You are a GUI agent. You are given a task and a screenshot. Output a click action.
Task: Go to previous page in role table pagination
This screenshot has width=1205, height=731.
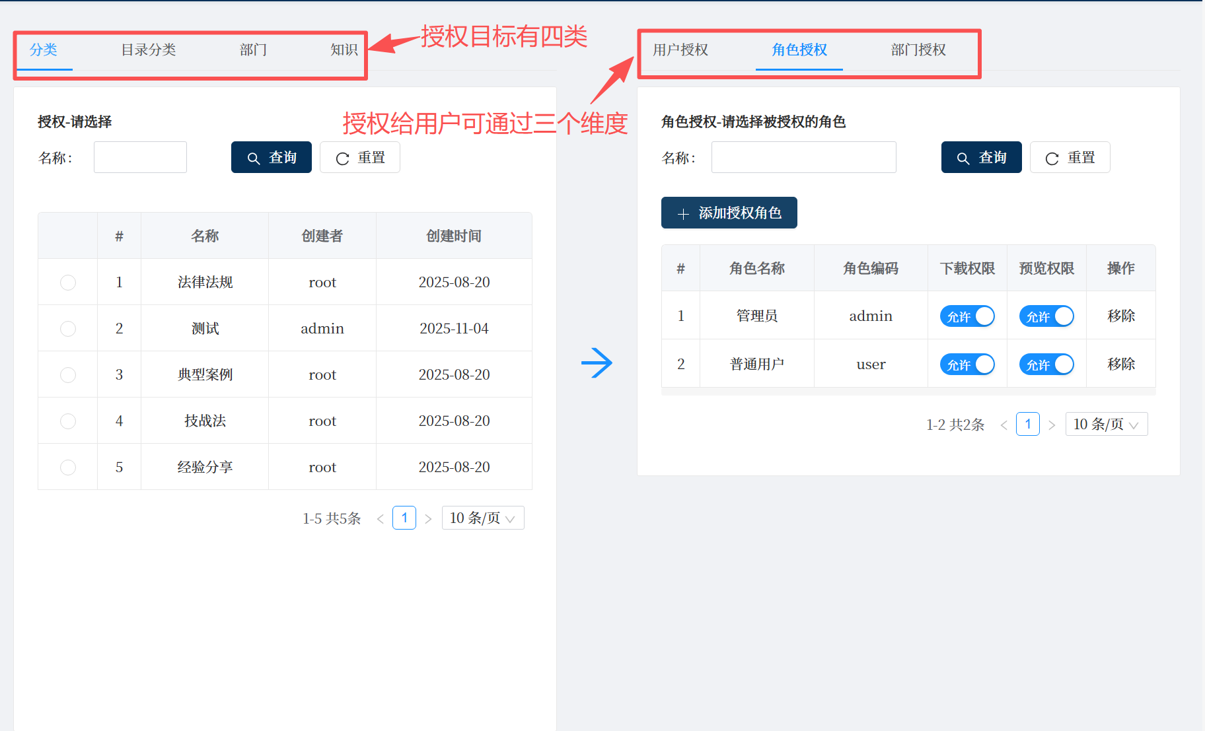coord(1004,425)
